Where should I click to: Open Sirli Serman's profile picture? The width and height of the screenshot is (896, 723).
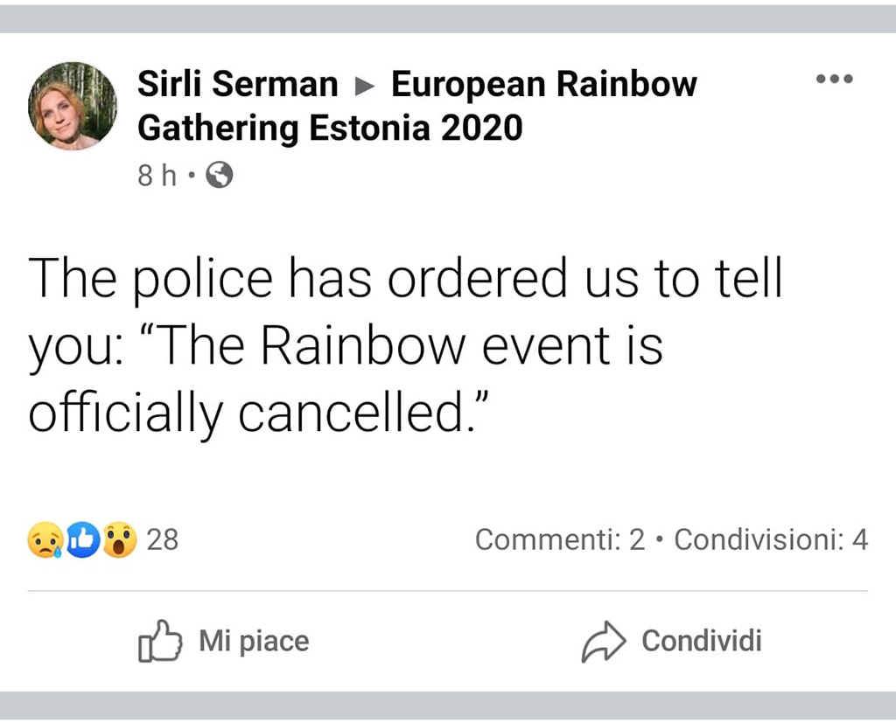pyautogui.click(x=73, y=107)
